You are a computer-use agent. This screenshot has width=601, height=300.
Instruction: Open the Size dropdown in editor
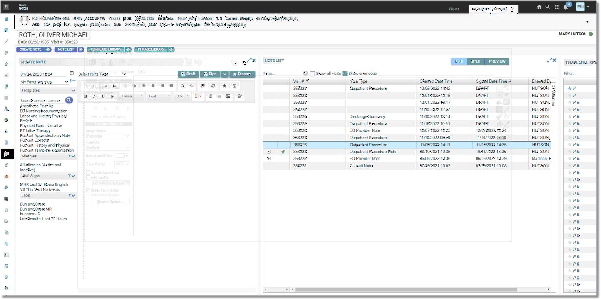(x=182, y=96)
